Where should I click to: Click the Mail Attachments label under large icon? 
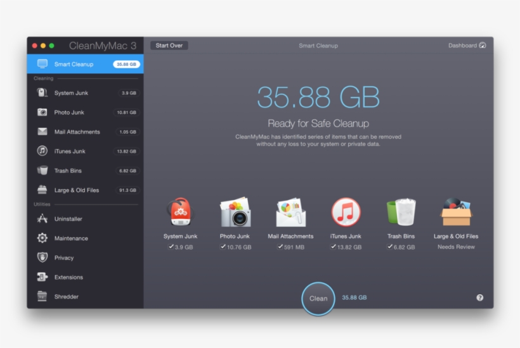(x=290, y=236)
